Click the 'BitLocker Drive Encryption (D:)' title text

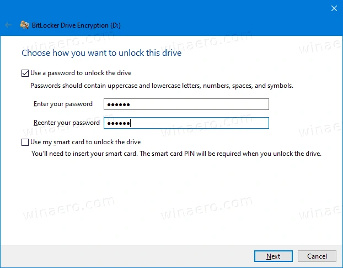click(76, 25)
